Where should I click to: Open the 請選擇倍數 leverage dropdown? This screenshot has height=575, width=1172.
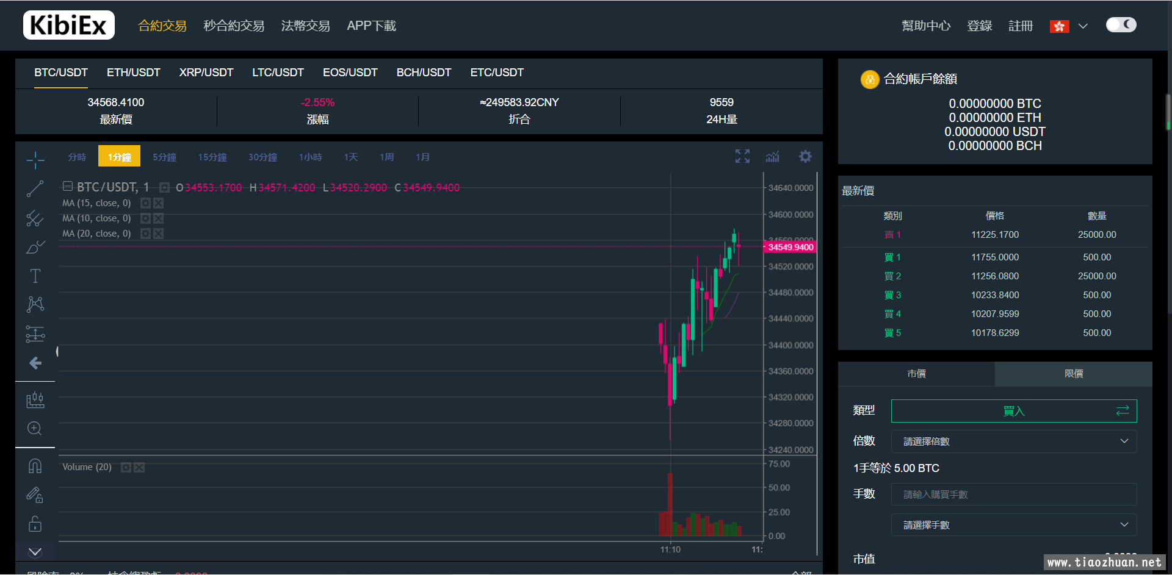(1014, 441)
